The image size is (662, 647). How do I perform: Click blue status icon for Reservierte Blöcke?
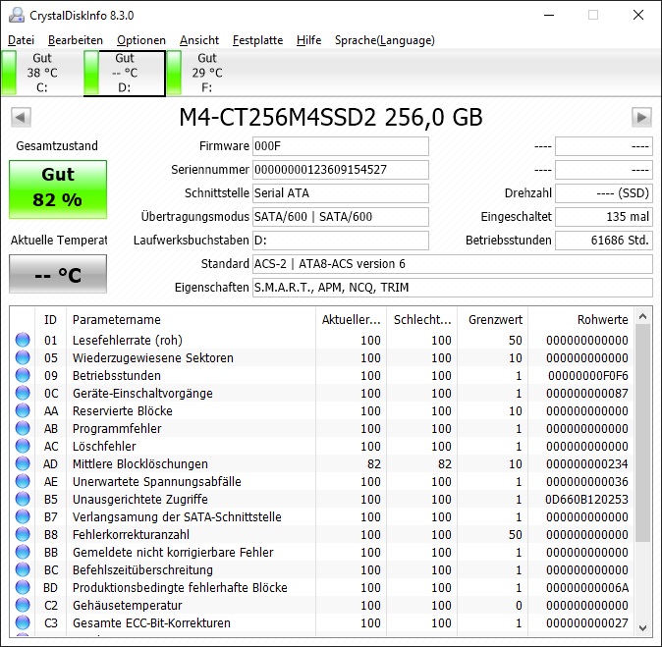(23, 410)
